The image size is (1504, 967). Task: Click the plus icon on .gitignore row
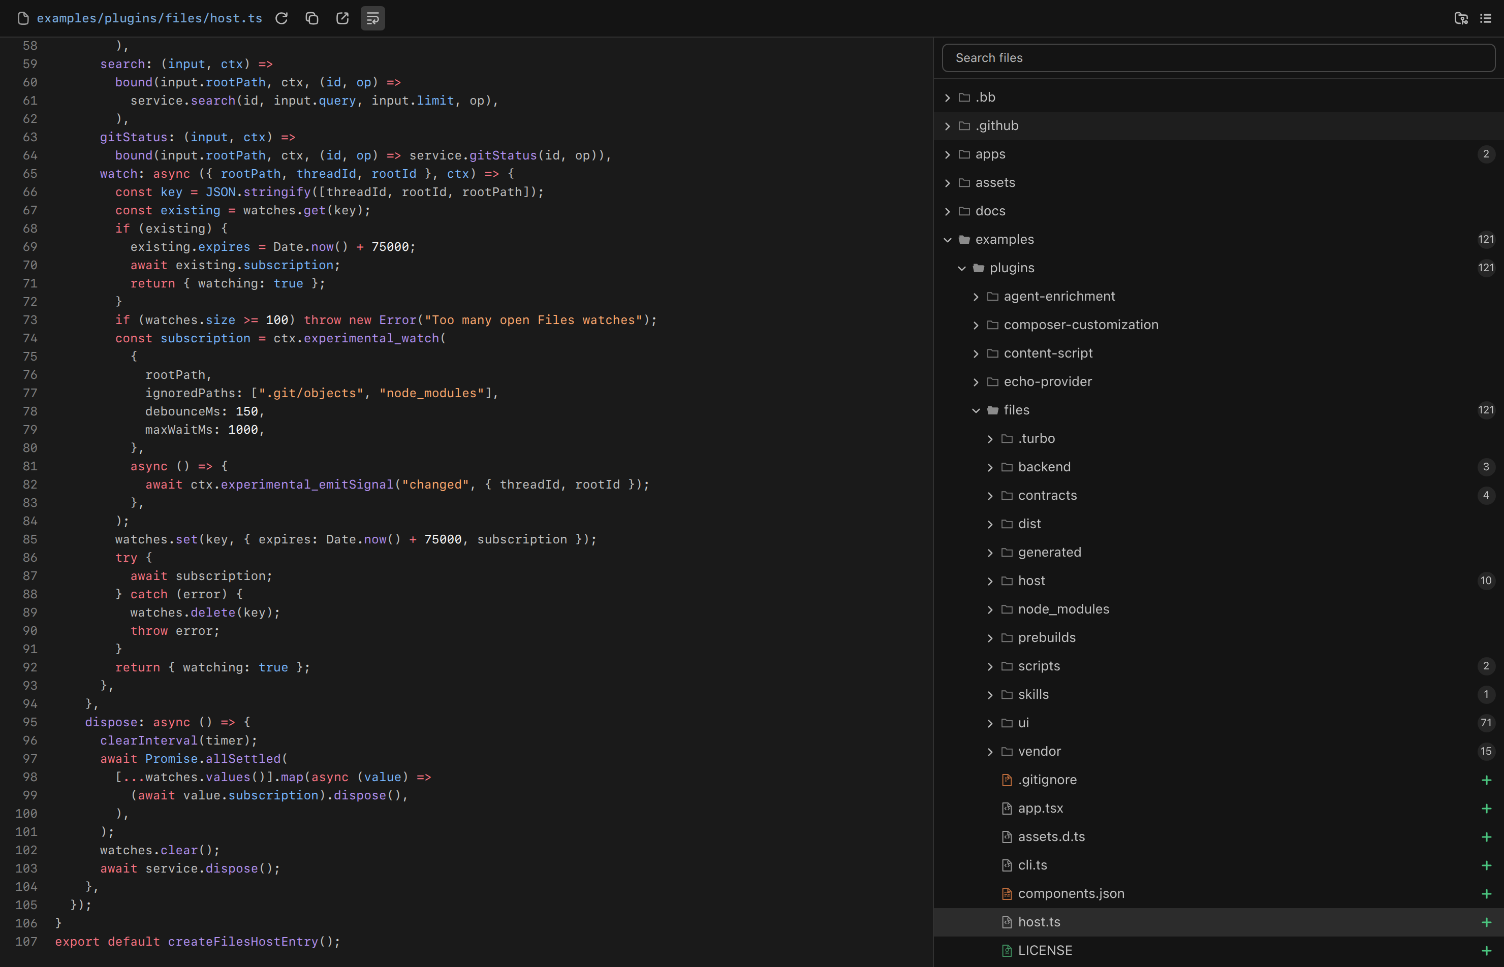click(1486, 780)
